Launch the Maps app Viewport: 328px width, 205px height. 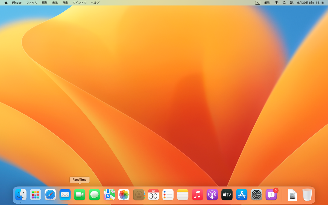[x=109, y=195]
